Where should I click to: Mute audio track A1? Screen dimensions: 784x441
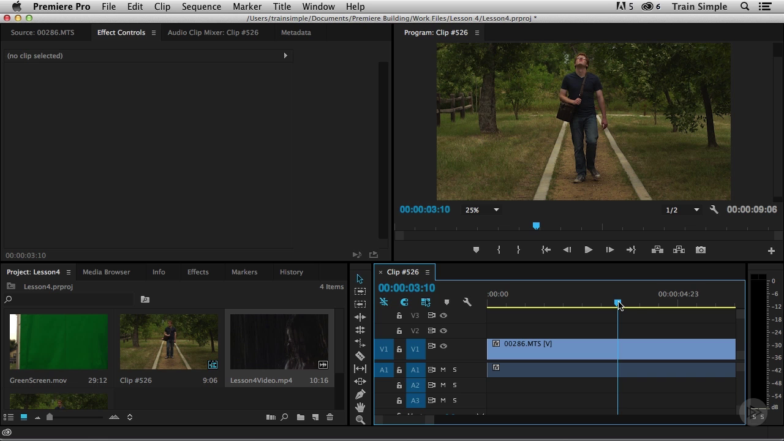443,369
